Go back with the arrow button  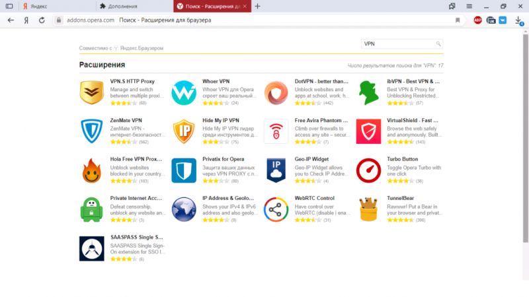(11, 20)
